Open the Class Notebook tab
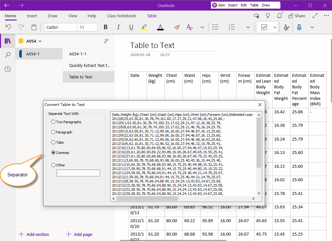 (x=121, y=16)
